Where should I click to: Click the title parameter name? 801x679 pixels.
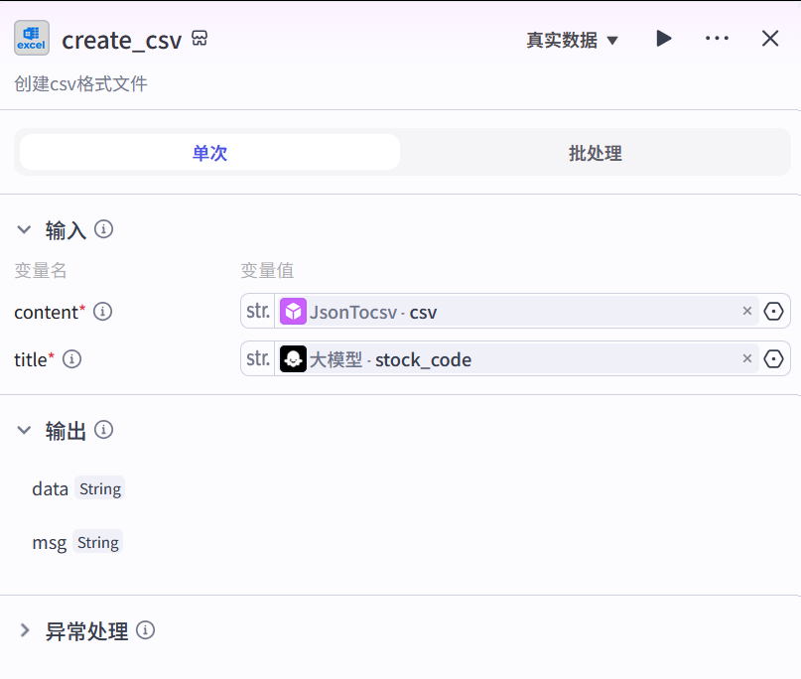(30, 359)
